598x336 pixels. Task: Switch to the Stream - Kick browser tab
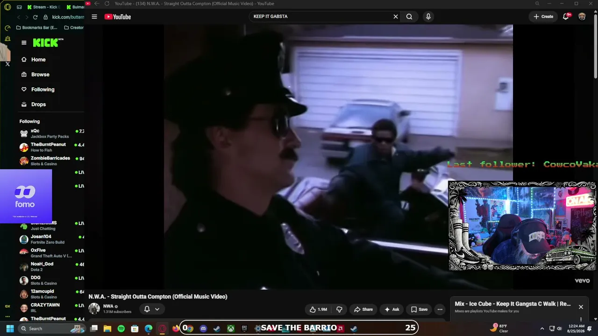pos(43,7)
